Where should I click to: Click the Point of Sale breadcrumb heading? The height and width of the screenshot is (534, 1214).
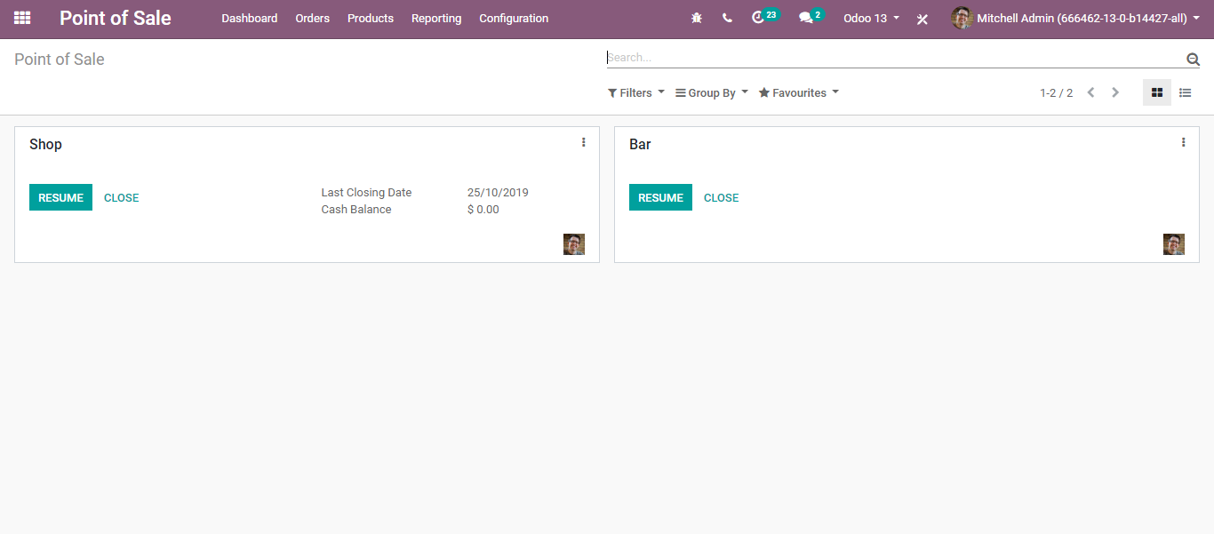click(x=60, y=60)
